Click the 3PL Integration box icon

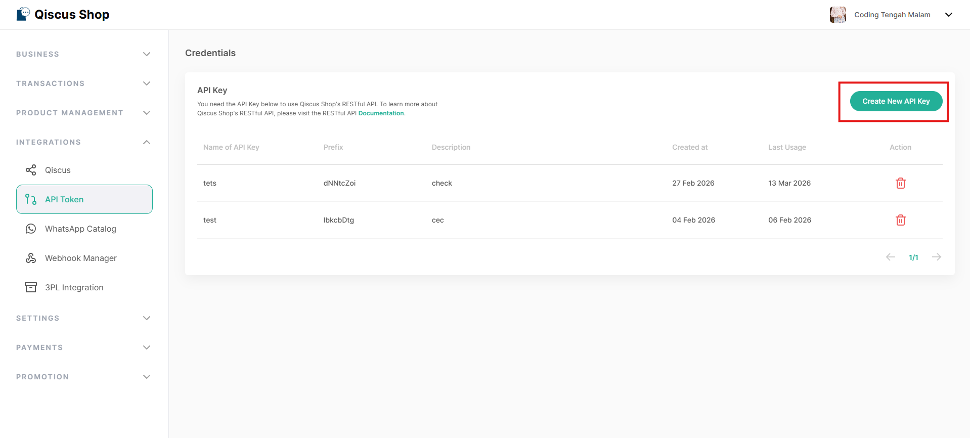coord(31,287)
